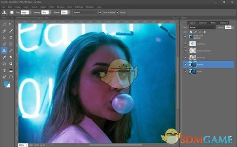This screenshot has height=147, width=237.
Task: Select the text tool
Action: [x=4, y=71]
